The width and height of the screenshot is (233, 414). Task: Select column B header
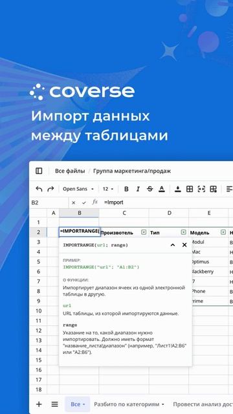[x=79, y=213]
